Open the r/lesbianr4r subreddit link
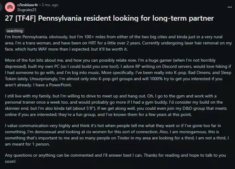Image resolution: width=235 pixels, height=169 pixels. [27, 5]
